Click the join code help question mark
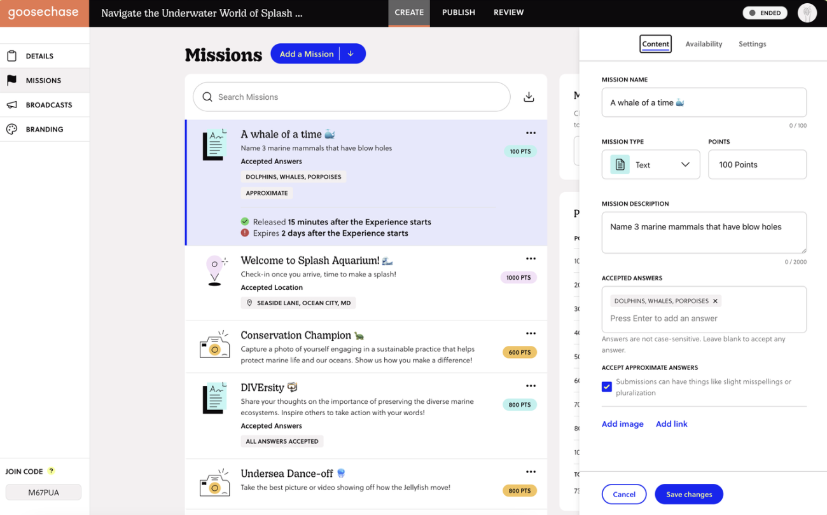Image resolution: width=827 pixels, height=515 pixels. 52,471
